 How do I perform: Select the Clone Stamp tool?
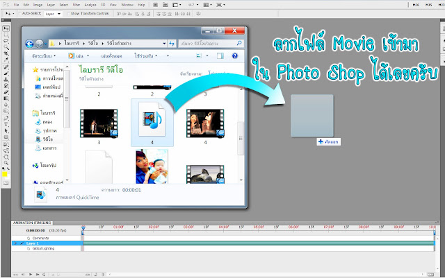6,80
